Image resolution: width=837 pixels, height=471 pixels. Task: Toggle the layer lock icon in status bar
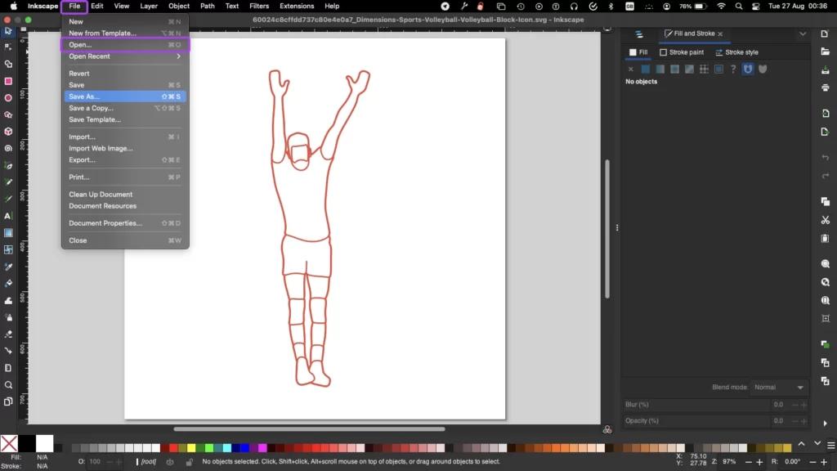(x=189, y=462)
